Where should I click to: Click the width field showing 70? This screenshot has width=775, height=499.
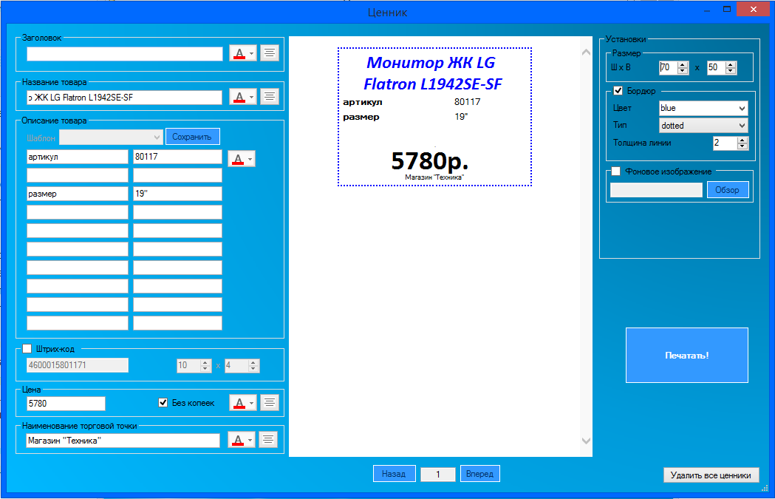(x=668, y=68)
